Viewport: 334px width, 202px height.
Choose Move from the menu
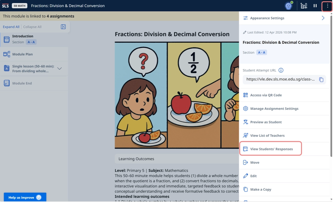[284, 162]
